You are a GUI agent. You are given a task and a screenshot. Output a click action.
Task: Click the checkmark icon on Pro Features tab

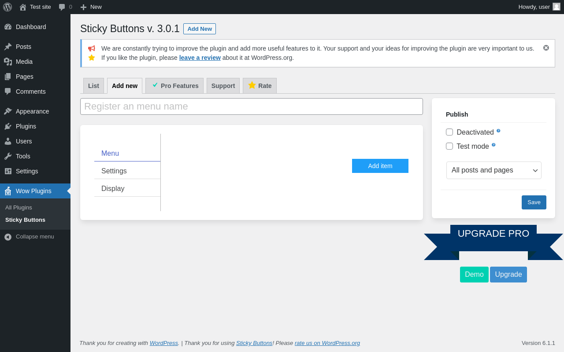click(155, 85)
